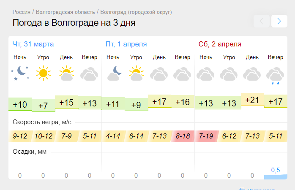Open the Россия breadcrumb link

(22, 12)
